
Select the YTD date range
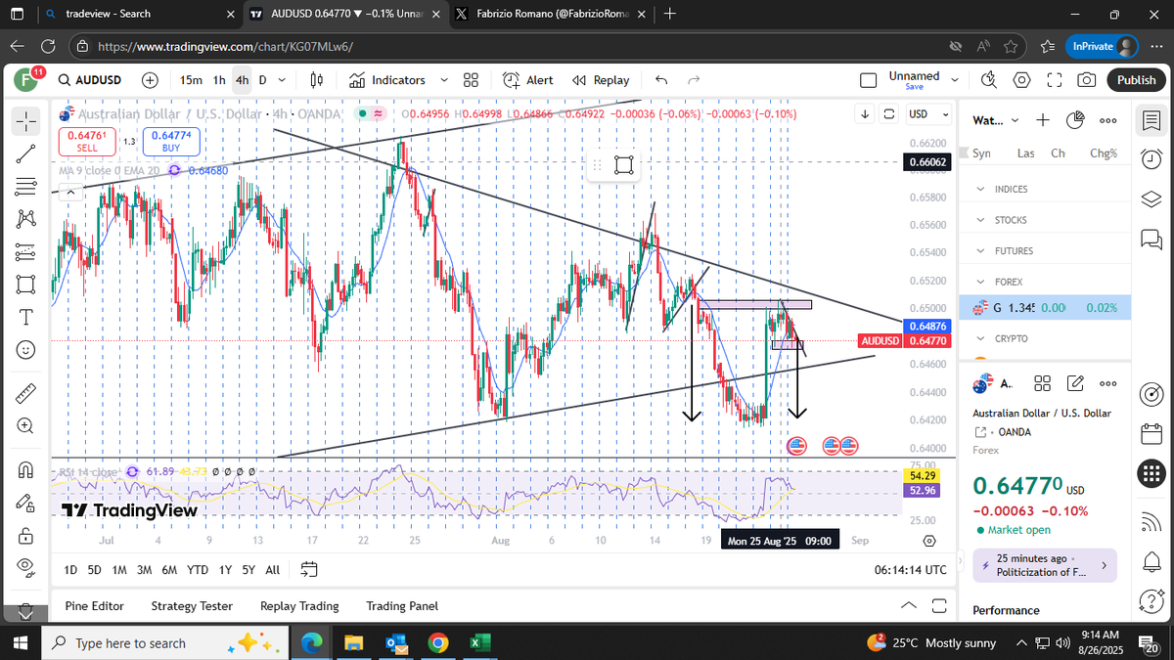(x=197, y=569)
